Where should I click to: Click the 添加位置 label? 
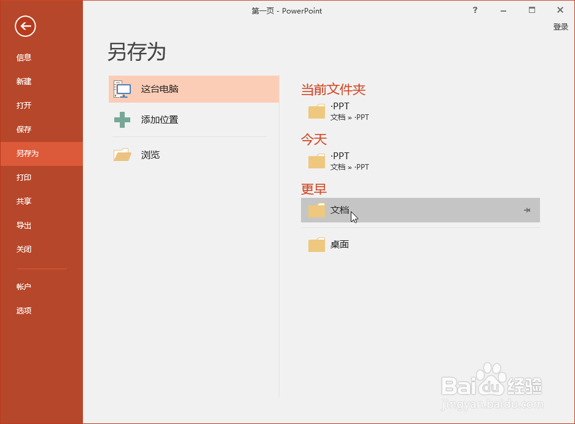[x=160, y=120]
